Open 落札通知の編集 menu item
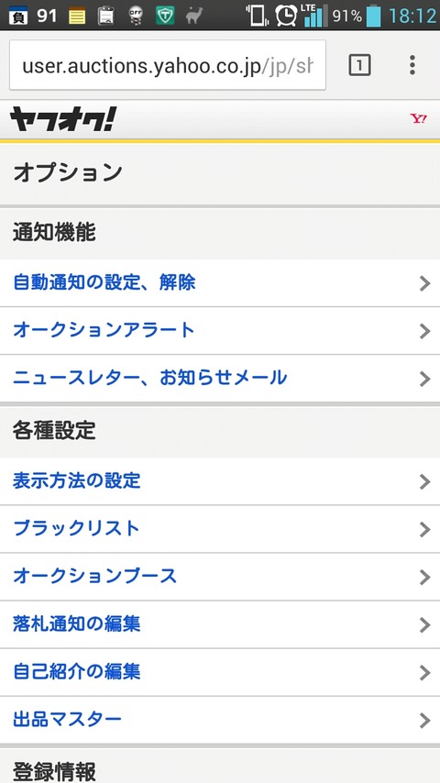The image size is (440, 783). pyautogui.click(x=220, y=624)
